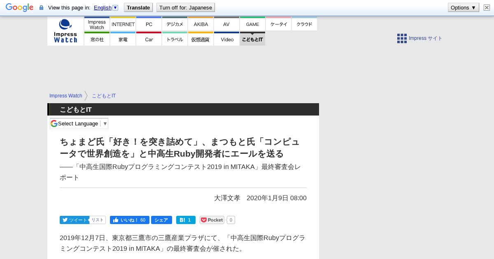Turn off translation for Japanese
This screenshot has height=259, width=494.
pyautogui.click(x=186, y=7)
